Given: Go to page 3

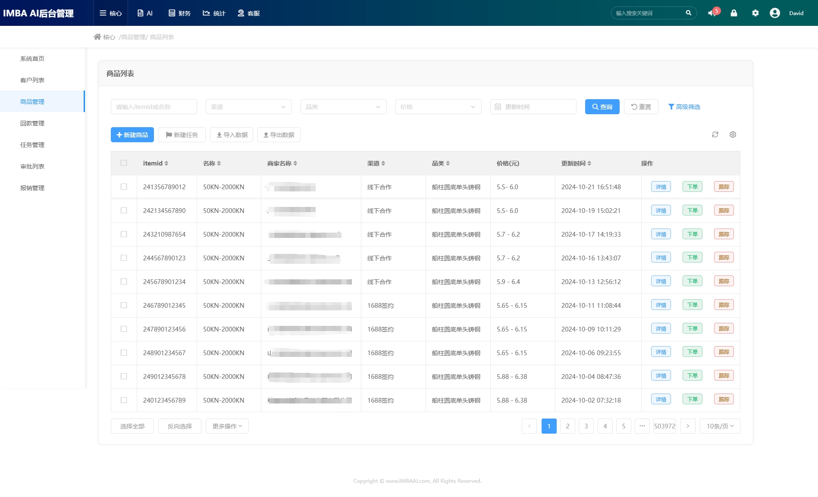Looking at the screenshot, I should 586,426.
